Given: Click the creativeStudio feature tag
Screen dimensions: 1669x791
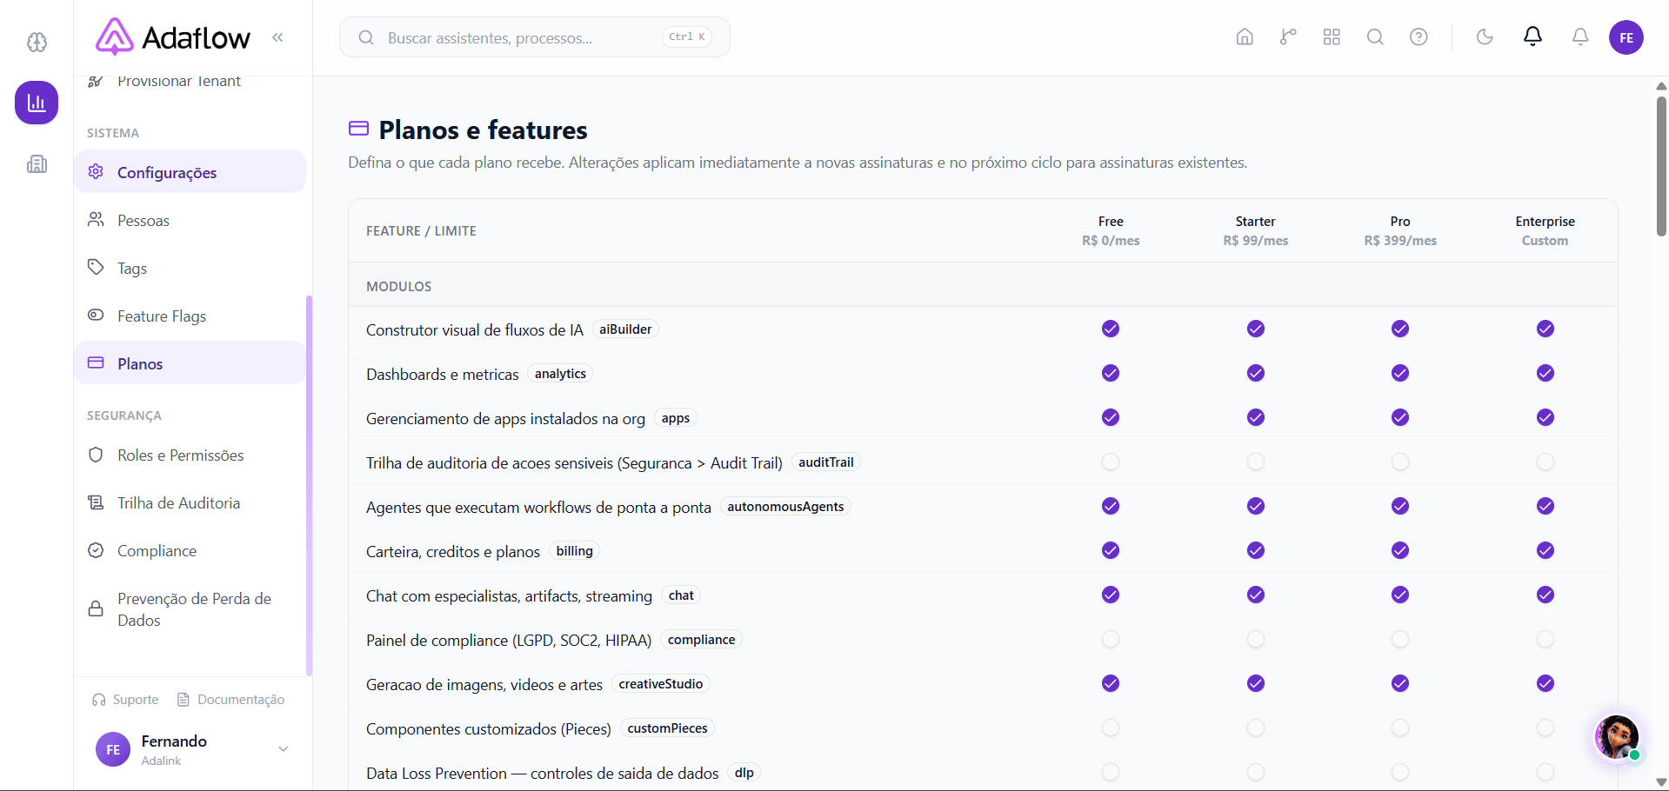Looking at the screenshot, I should [661, 684].
